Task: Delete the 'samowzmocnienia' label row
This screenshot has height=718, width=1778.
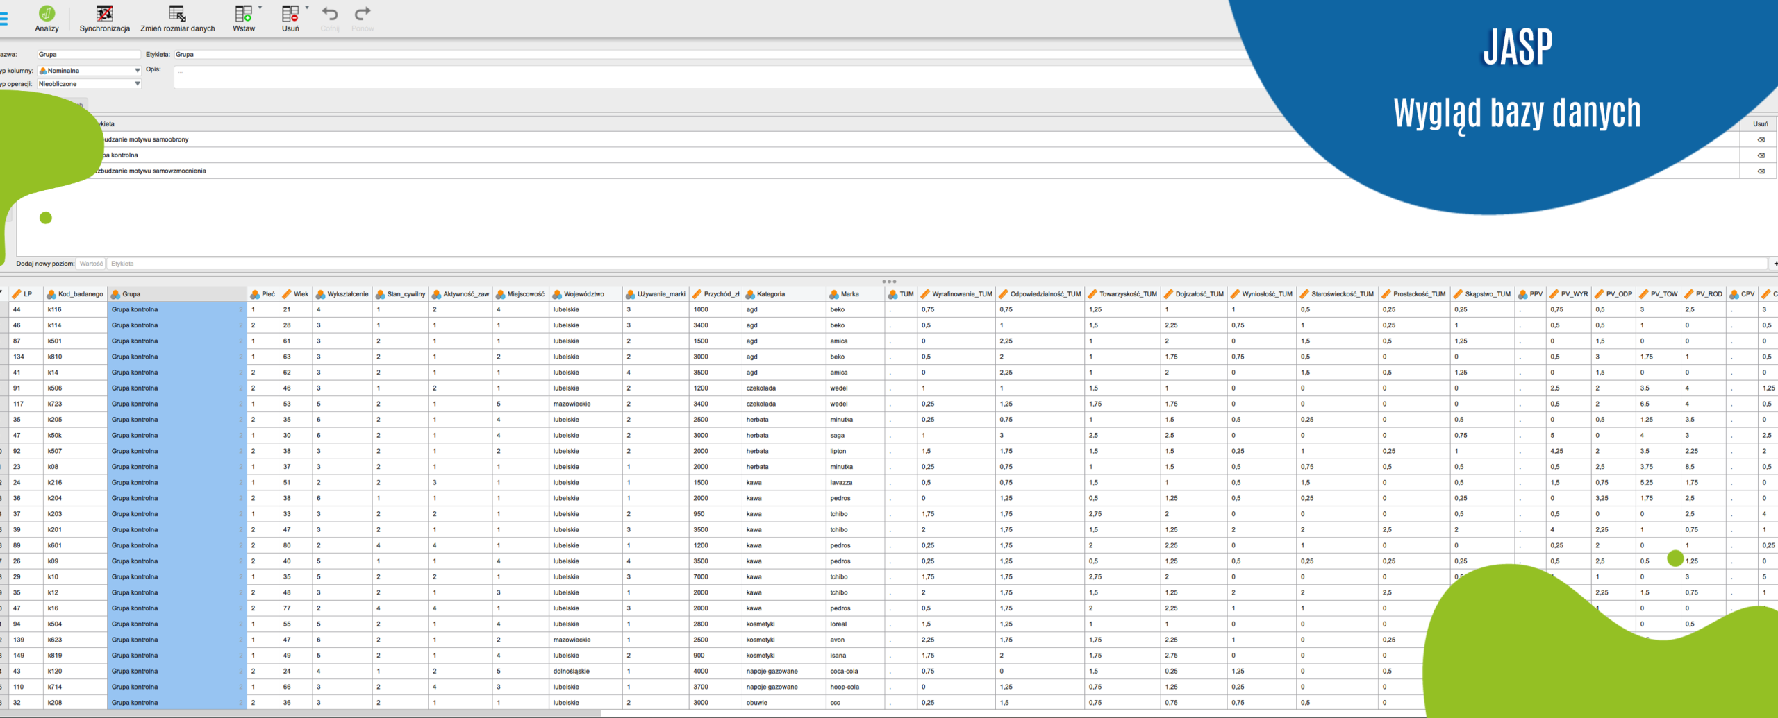Action: pos(1761,171)
